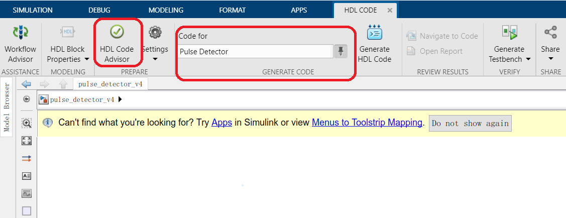
Task: Click Do not show again button
Action: 470,124
